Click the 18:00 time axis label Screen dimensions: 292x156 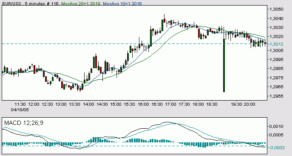point(198,104)
